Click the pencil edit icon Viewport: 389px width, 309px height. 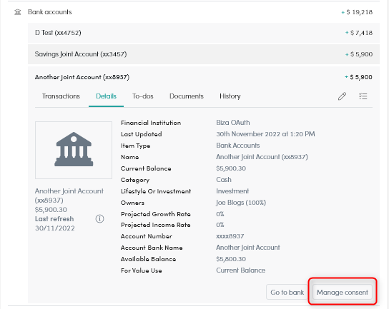pyautogui.click(x=342, y=96)
